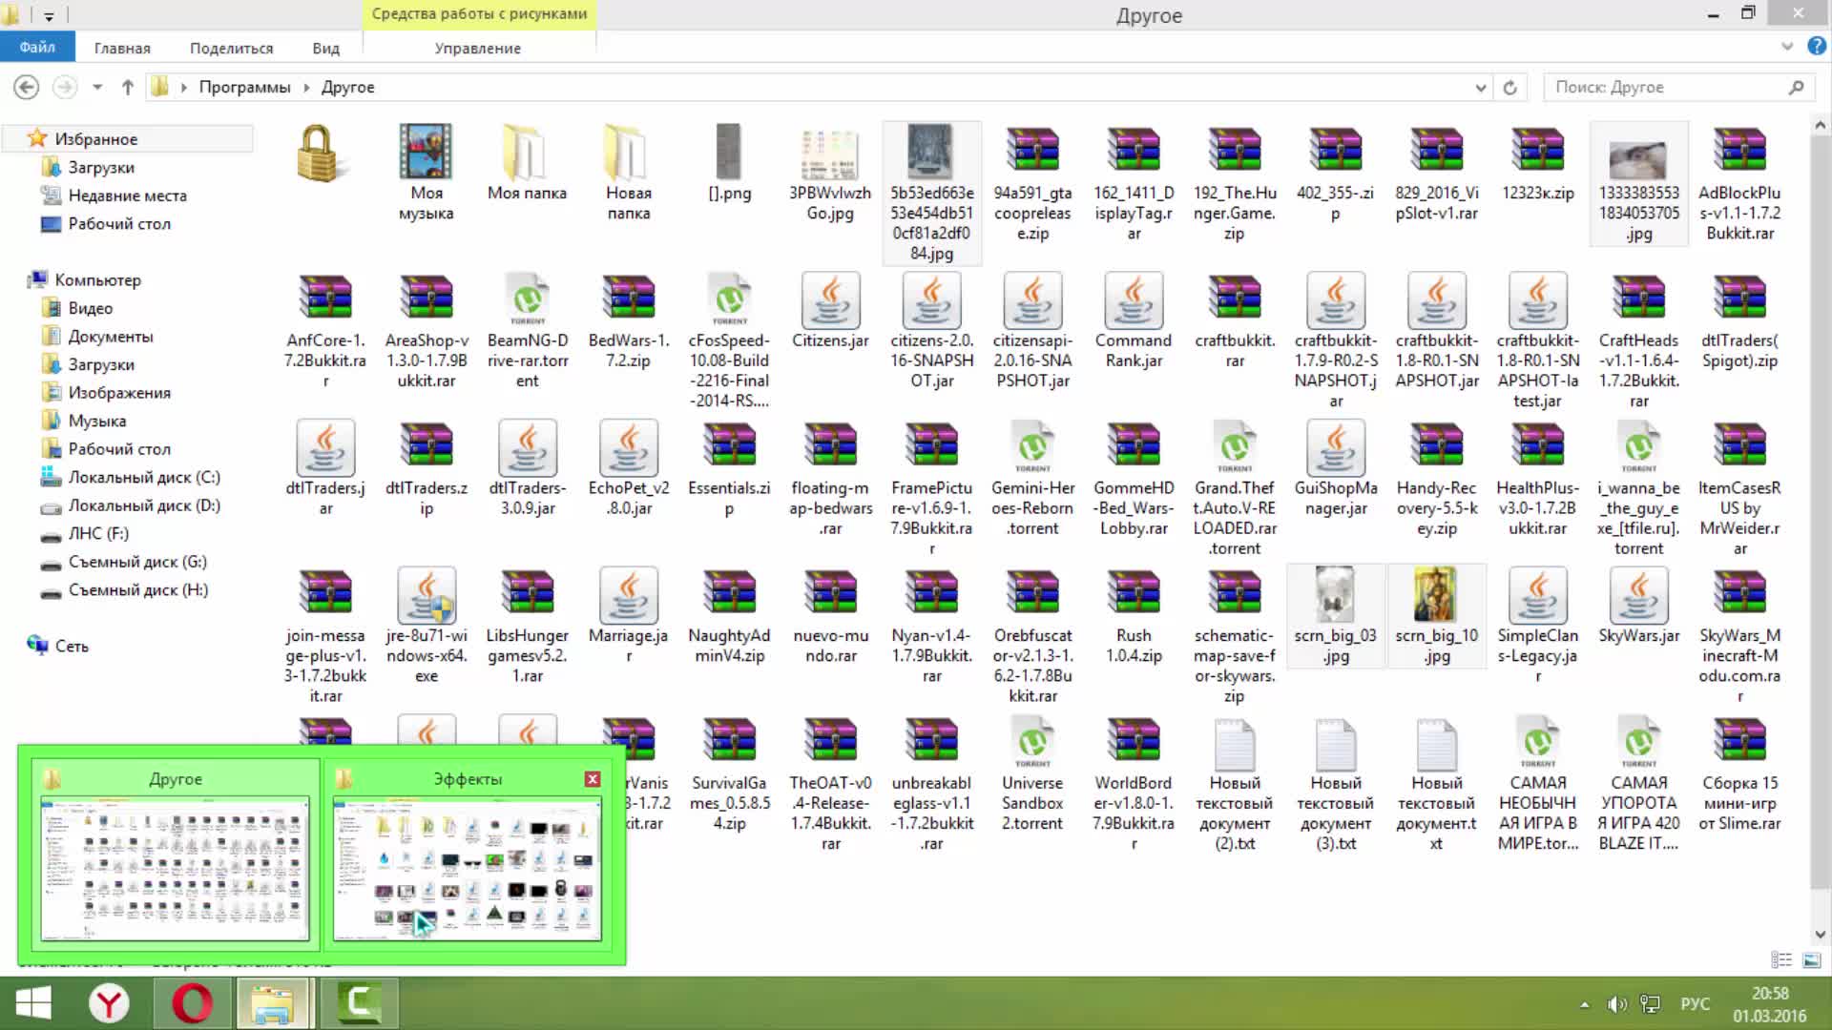Navigate to Программы in breadcrumb
This screenshot has height=1030, width=1832.
pos(244,87)
